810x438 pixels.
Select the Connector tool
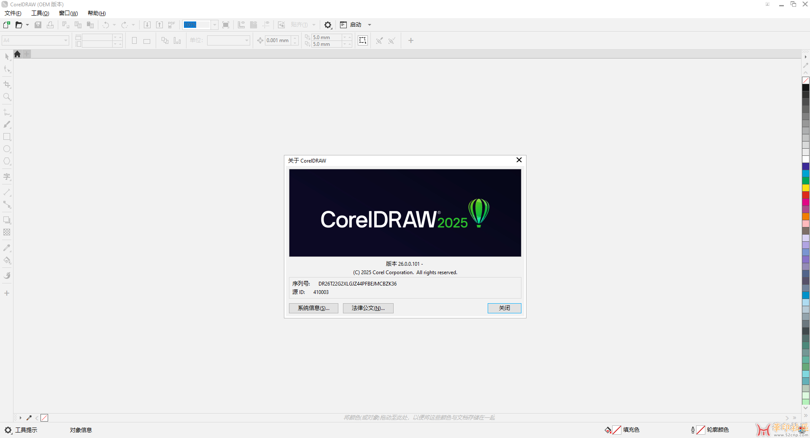[x=7, y=205]
